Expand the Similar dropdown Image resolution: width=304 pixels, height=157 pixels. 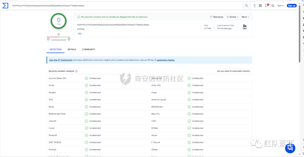click(x=233, y=17)
